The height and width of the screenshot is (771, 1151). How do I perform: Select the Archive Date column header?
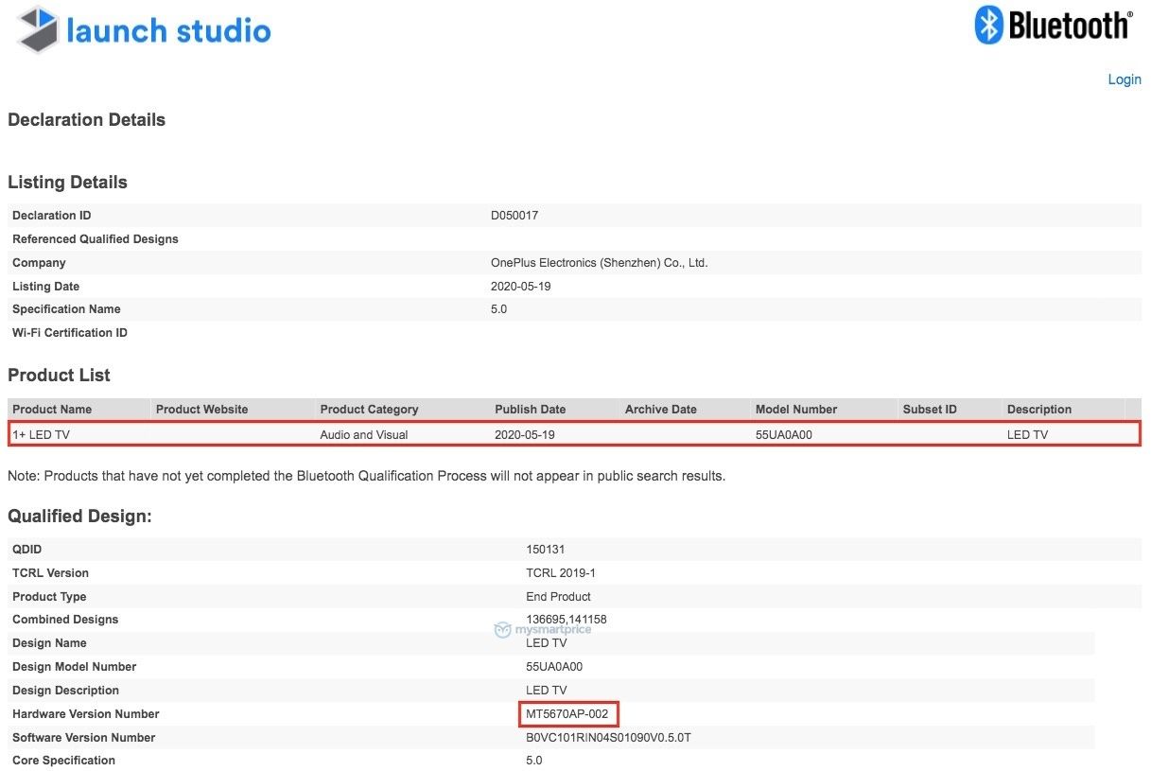tap(660, 410)
